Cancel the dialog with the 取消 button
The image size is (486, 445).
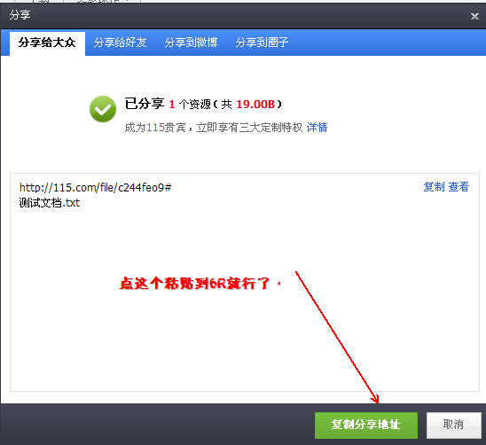[x=453, y=425]
